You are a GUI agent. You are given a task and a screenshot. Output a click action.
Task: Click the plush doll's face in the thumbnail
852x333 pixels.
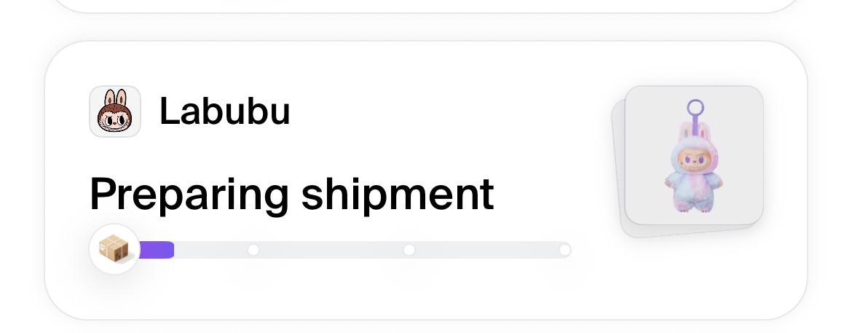692,157
